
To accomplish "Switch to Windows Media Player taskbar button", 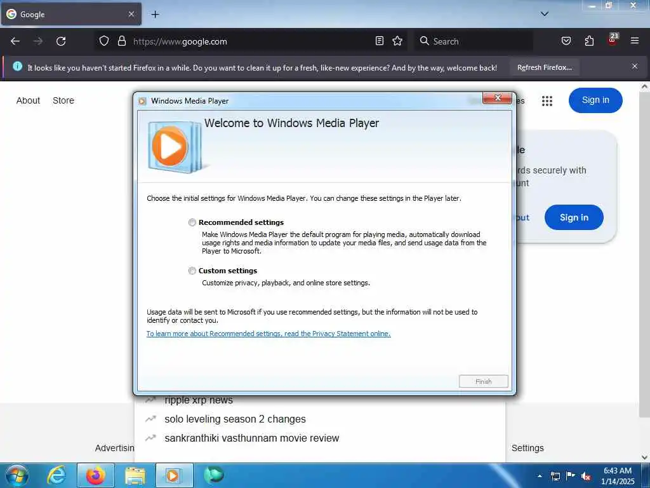I will click(x=174, y=475).
